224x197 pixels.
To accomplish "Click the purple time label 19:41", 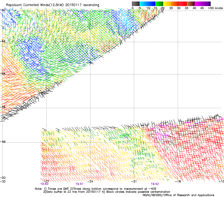I will pyautogui.click(x=79, y=184).
